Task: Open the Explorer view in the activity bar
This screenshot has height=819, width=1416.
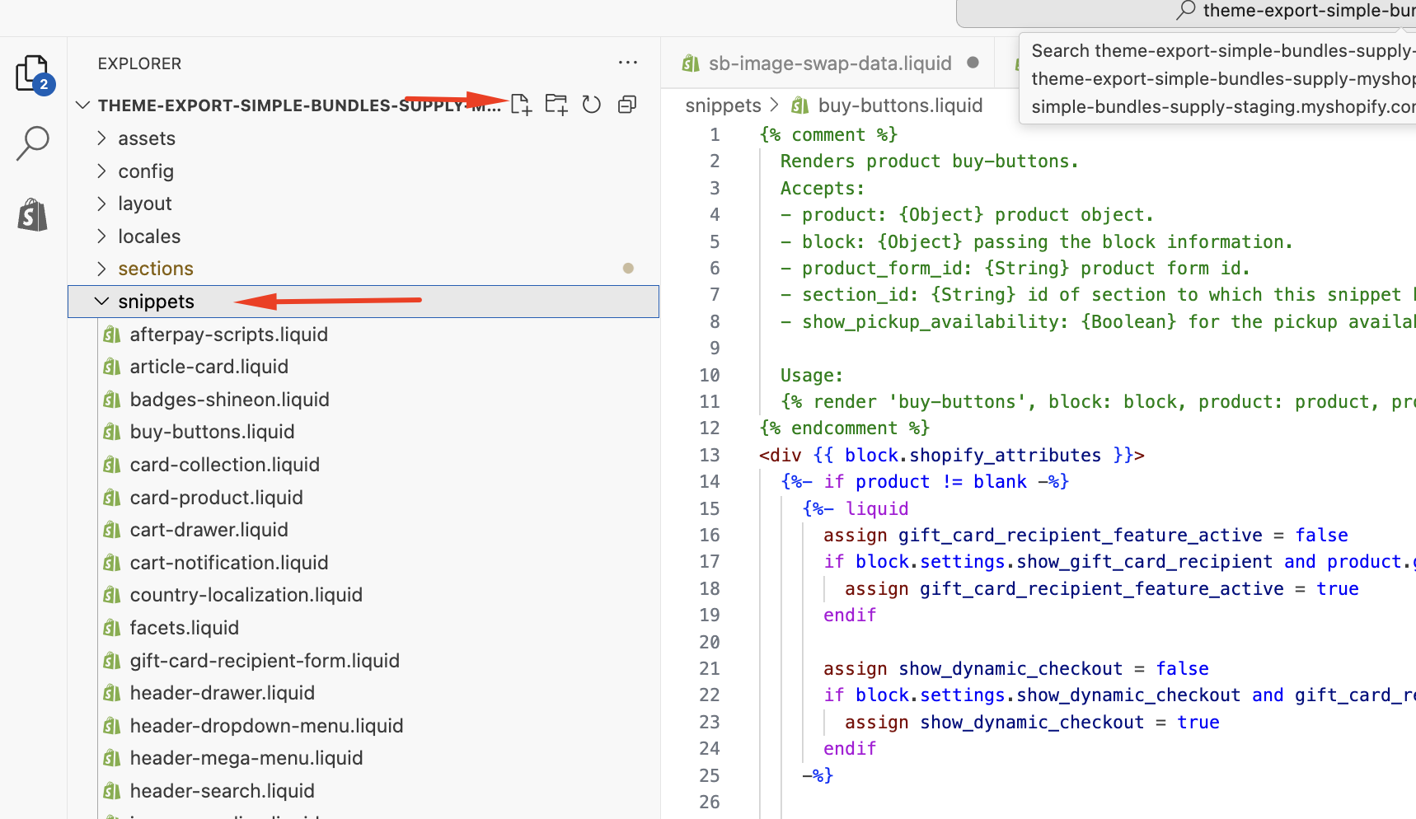Action: tap(33, 73)
